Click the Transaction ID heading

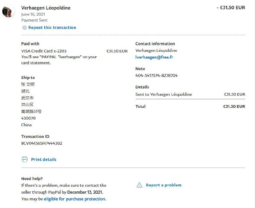point(35,136)
